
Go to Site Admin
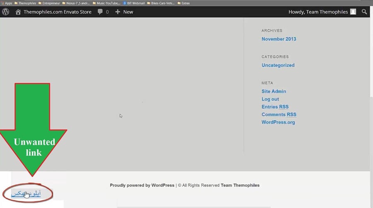point(274,91)
